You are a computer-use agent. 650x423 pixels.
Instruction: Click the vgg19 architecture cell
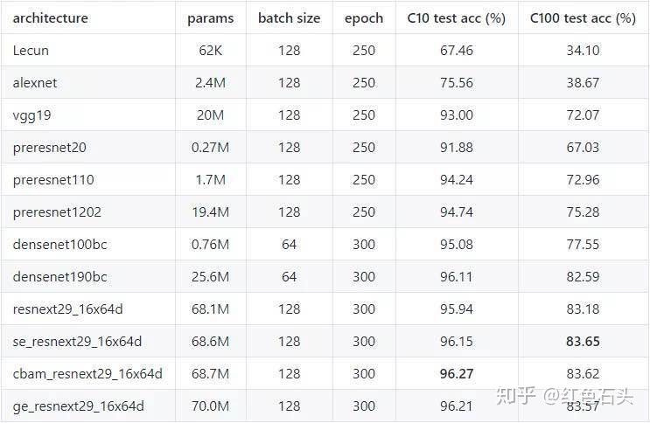pyautogui.click(x=32, y=115)
